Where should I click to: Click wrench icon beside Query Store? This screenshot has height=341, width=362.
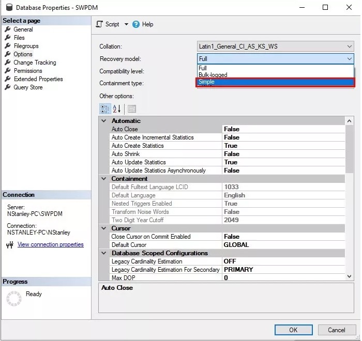(8, 87)
